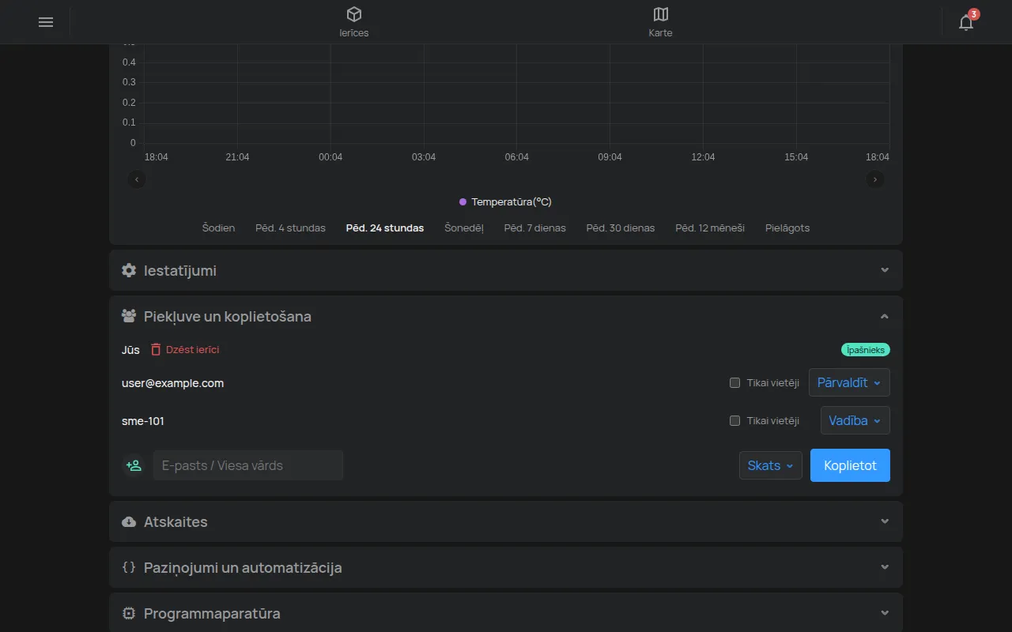Screen dimensions: 1012x632
Task: Expand the Atskaites section
Action: [x=506, y=521]
